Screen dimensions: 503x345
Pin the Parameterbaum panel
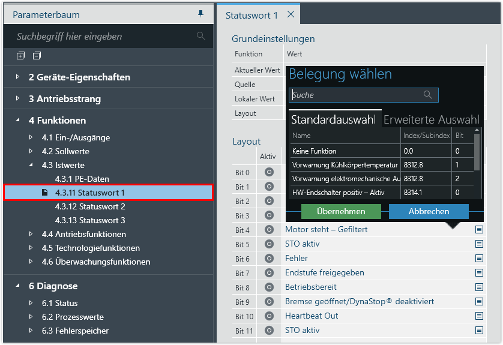point(200,14)
